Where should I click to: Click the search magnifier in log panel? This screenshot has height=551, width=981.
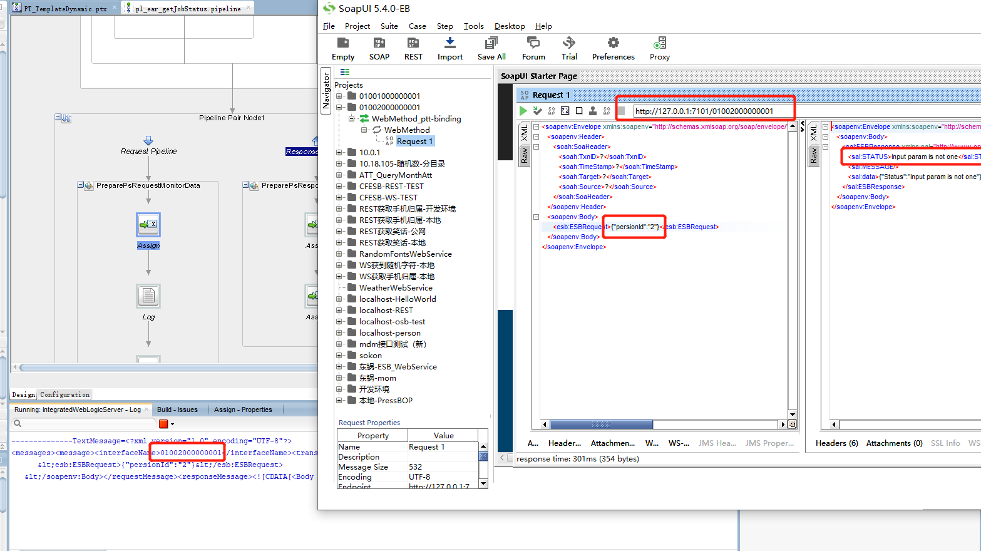pos(18,424)
